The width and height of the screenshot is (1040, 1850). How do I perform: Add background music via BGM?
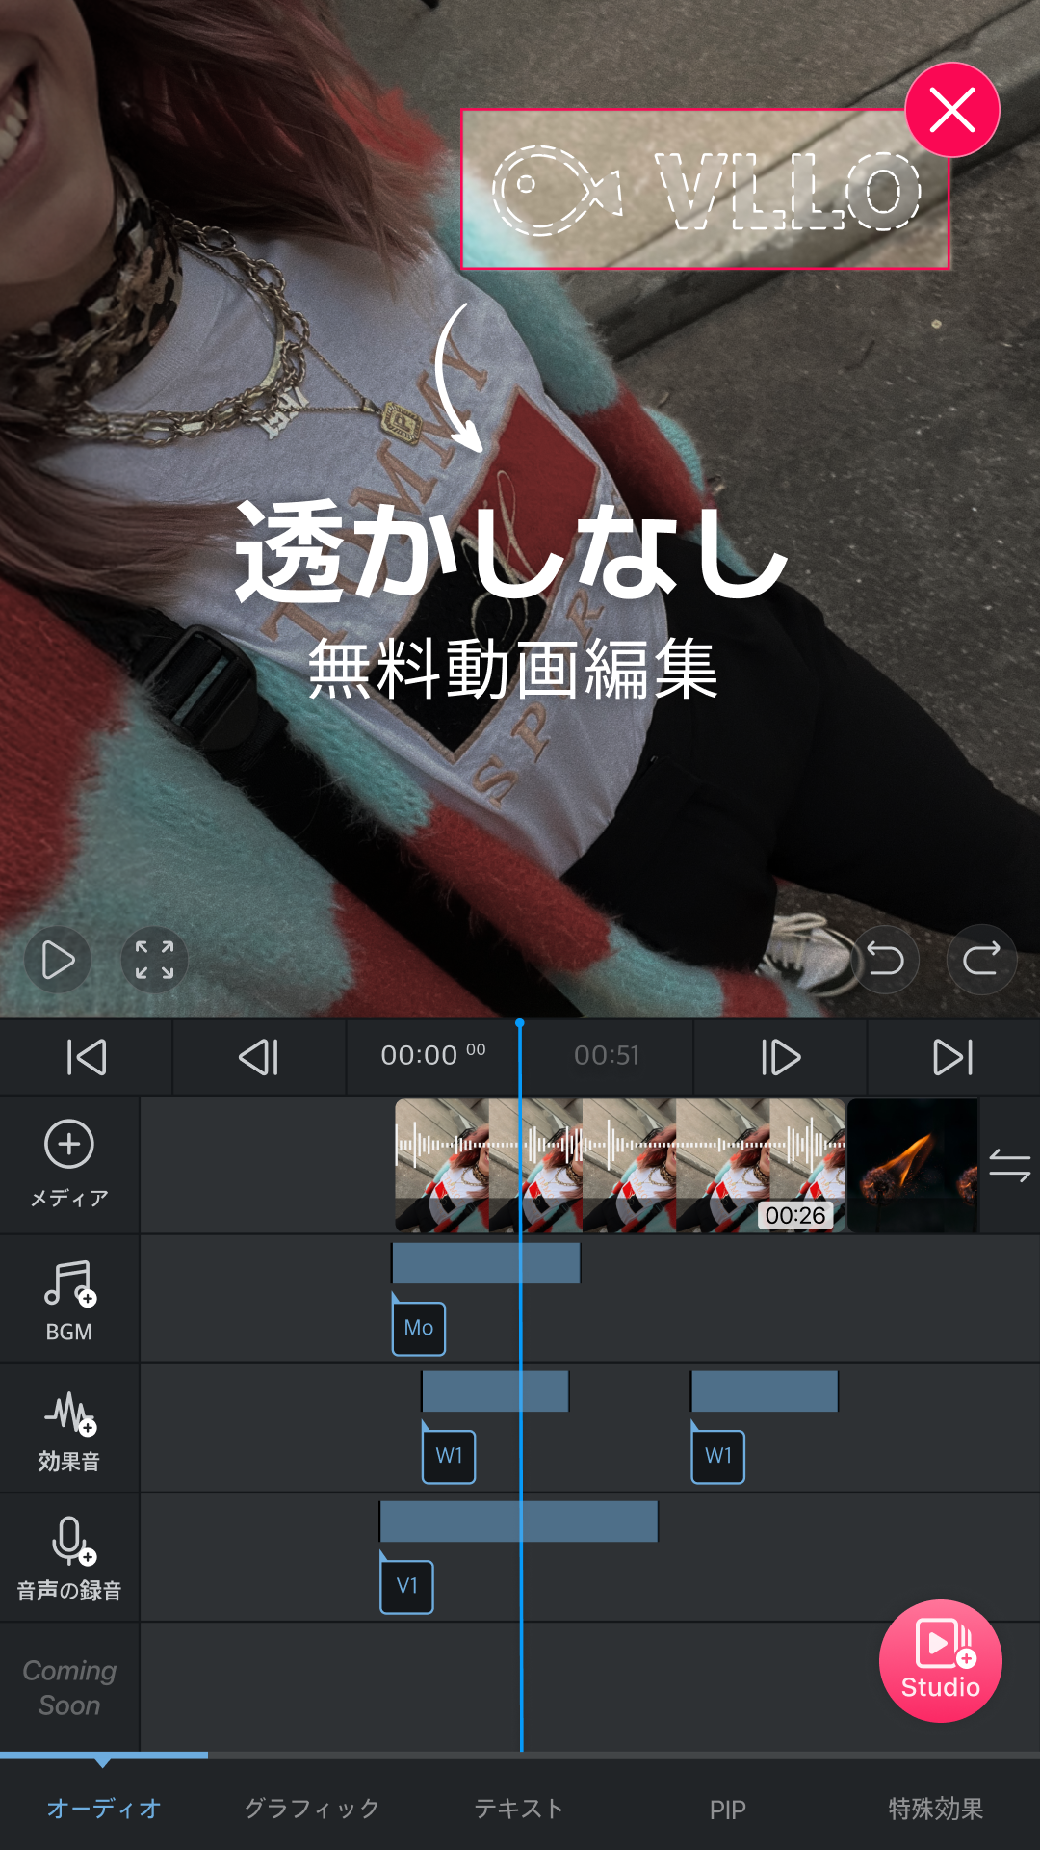[69, 1299]
